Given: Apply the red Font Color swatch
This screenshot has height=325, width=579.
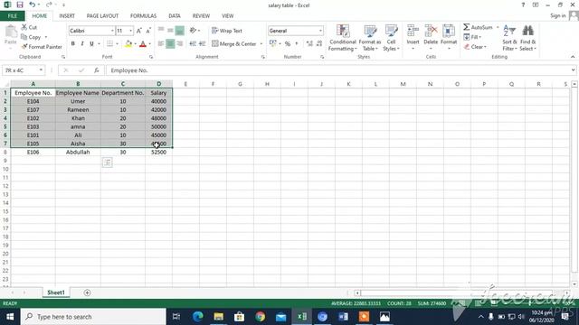Looking at the screenshot, I should coord(143,44).
